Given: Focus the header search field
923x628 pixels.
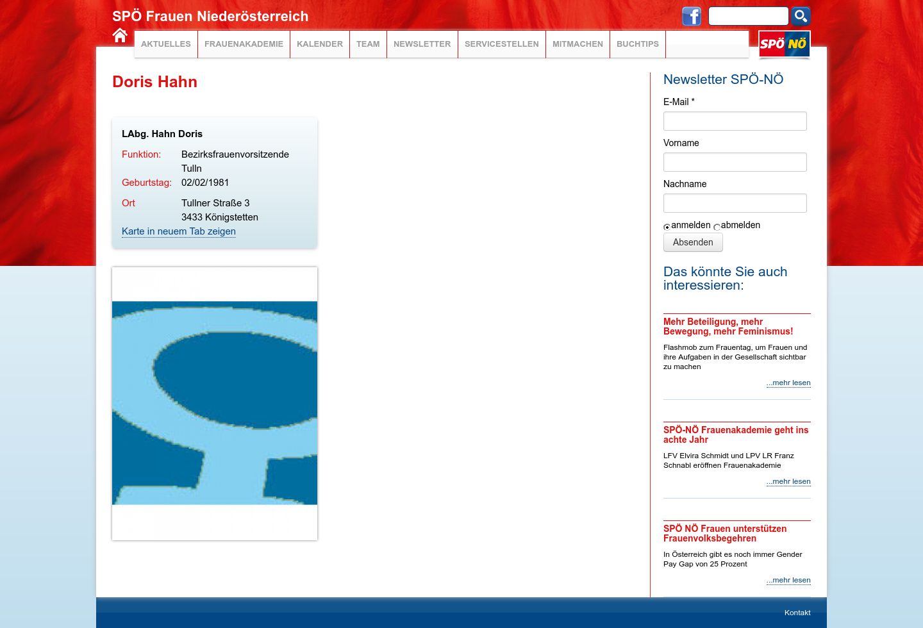Looking at the screenshot, I should 748,16.
